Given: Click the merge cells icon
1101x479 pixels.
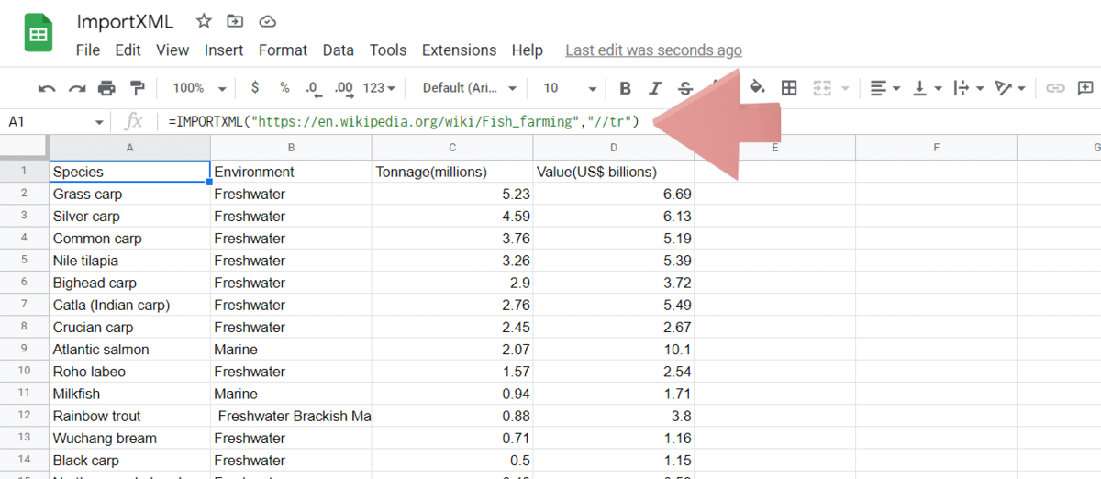Looking at the screenshot, I should point(821,88).
